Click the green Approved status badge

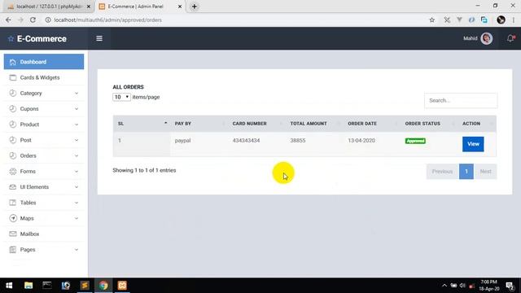tap(415, 141)
